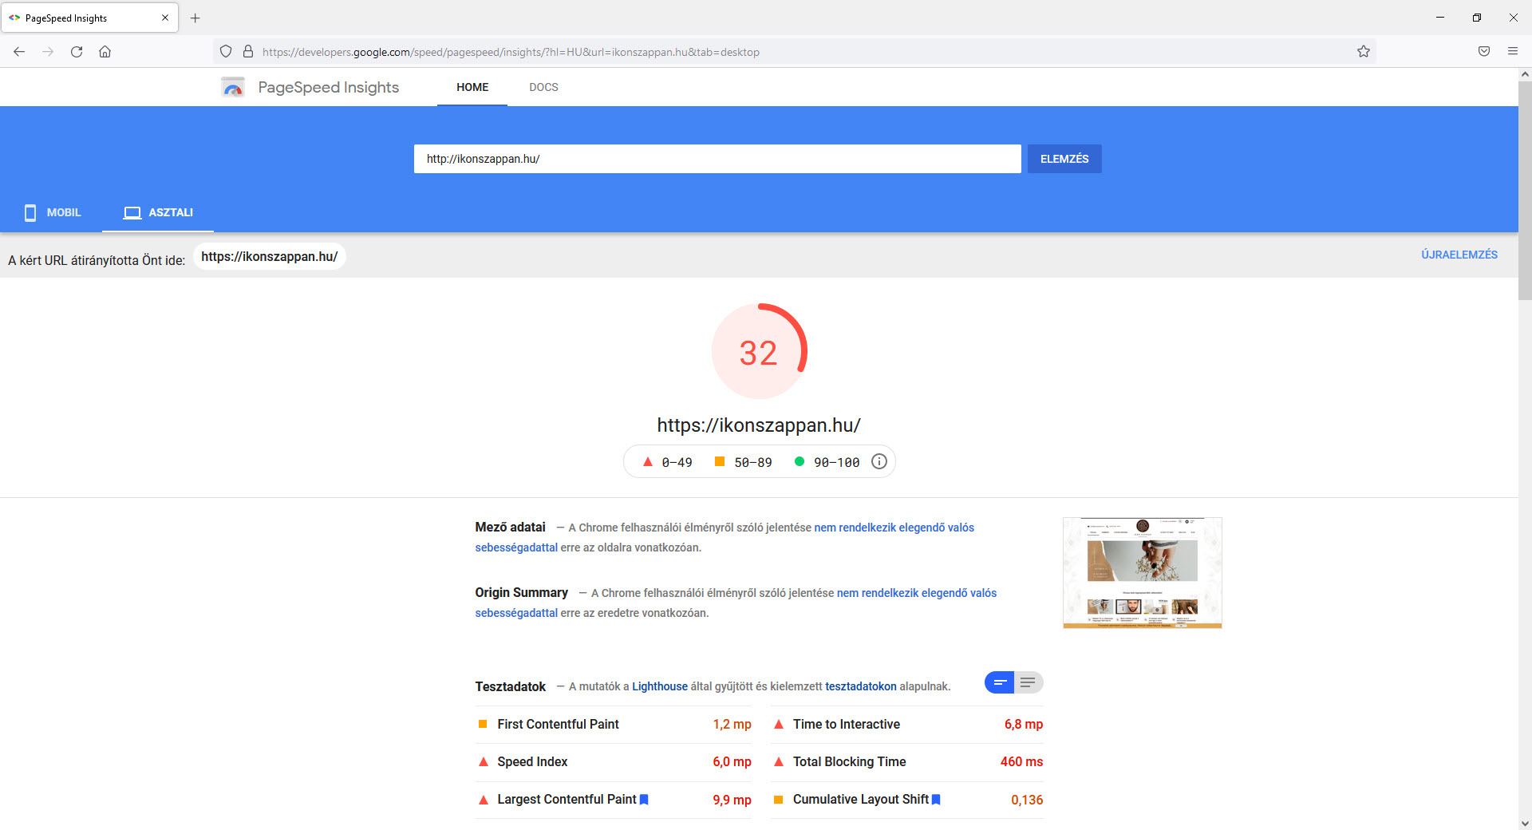Click the score legend info icon
1532x830 pixels.
click(879, 462)
